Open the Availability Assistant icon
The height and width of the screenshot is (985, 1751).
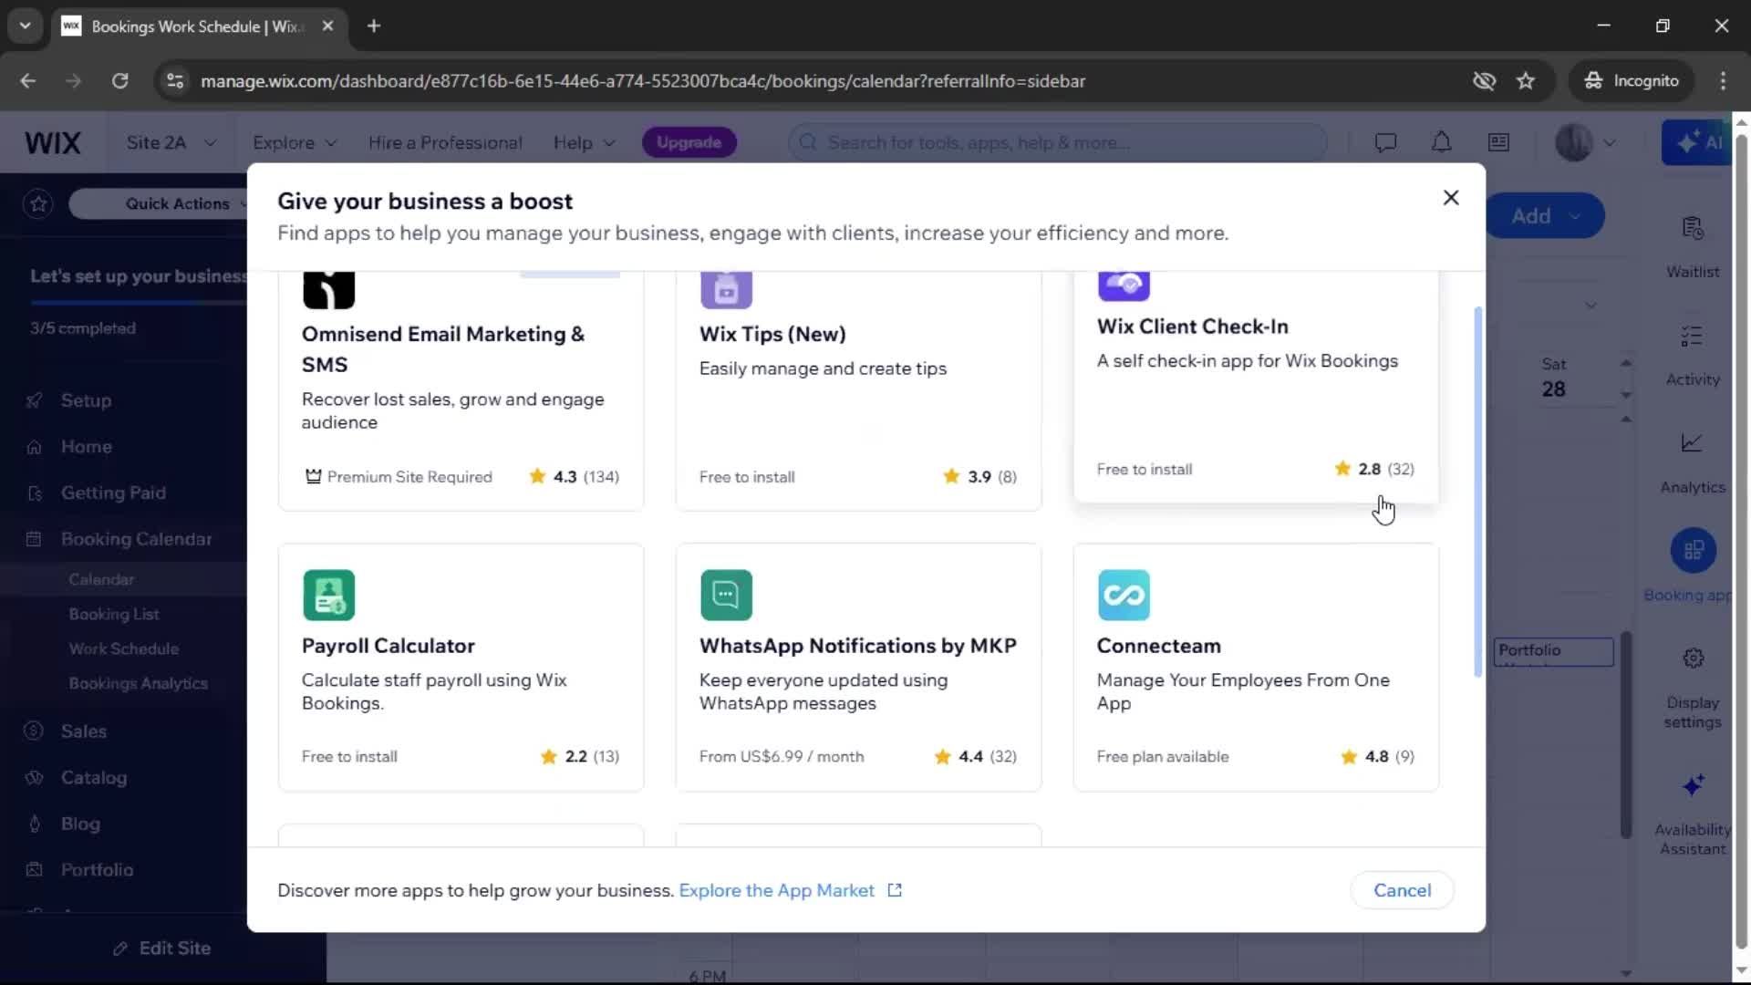click(x=1694, y=785)
